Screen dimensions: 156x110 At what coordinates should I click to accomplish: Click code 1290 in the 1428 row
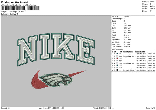138,65
